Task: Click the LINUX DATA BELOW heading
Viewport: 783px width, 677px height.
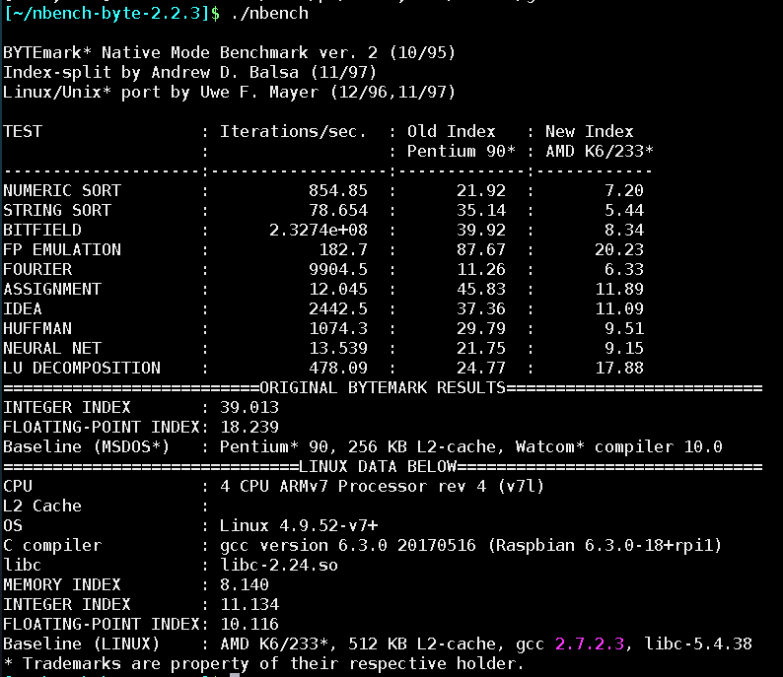Action: 378,466
